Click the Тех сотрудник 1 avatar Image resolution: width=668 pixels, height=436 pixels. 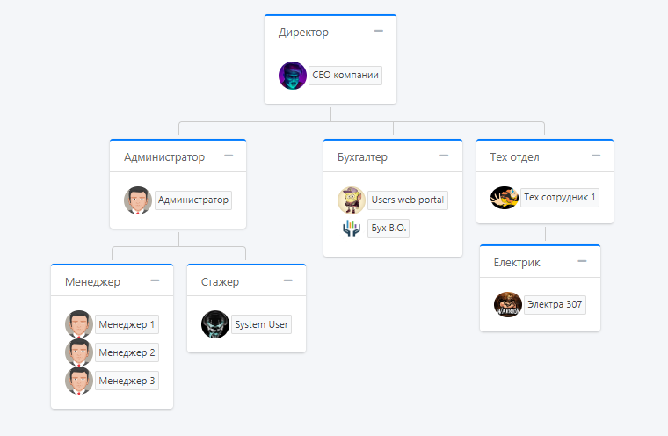tap(504, 198)
